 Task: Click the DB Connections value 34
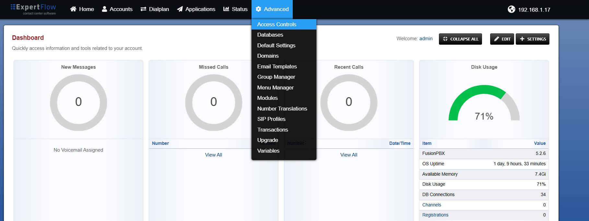543,194
